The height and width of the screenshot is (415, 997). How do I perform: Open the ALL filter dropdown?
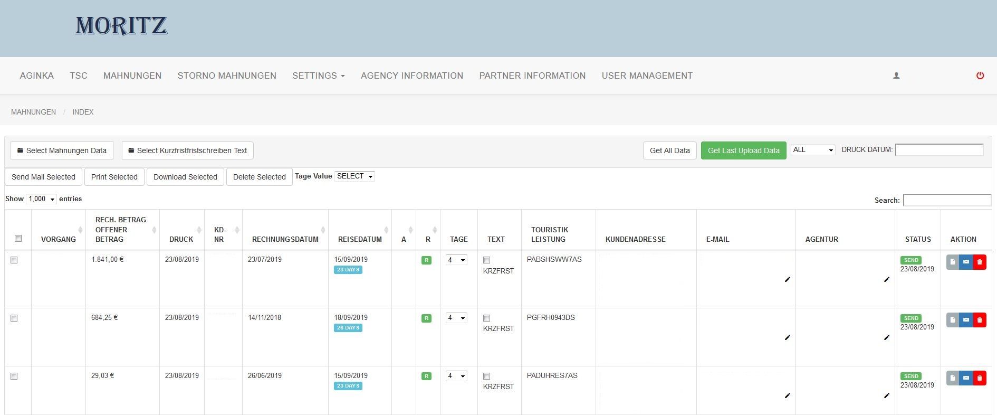[x=812, y=150]
